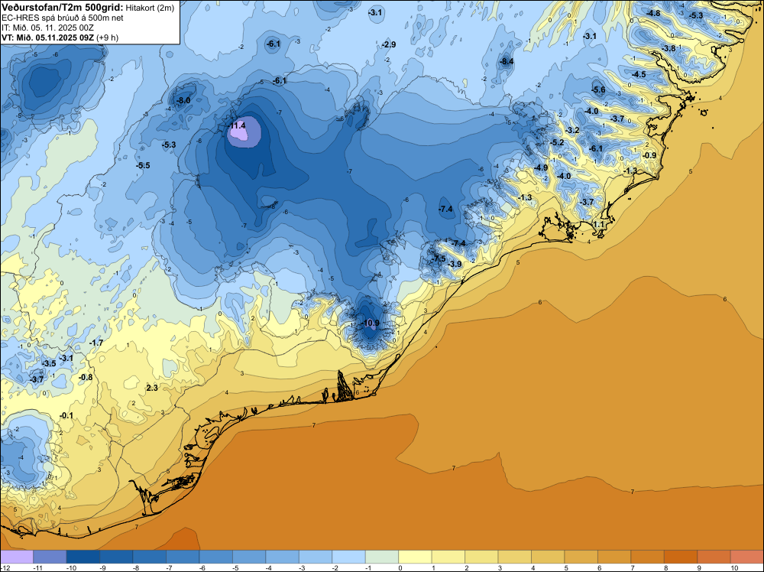Click the "Veðurstofan/T2m 500grid:" title text

63,8
